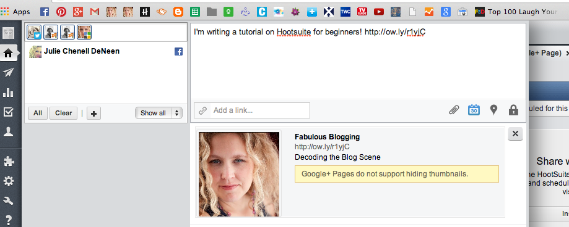Deselect the profile avatar with the multicolor badge
Viewport: 569px width, 227px height.
[84, 32]
